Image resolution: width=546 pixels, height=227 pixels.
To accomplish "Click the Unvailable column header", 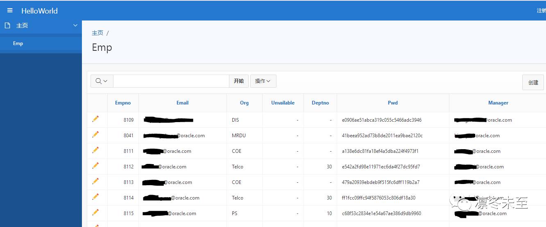I will [x=283, y=103].
